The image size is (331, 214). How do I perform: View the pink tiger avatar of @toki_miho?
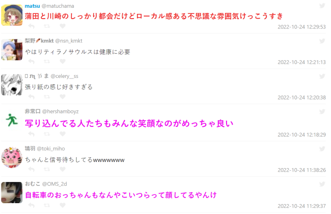pyautogui.click(x=11, y=158)
